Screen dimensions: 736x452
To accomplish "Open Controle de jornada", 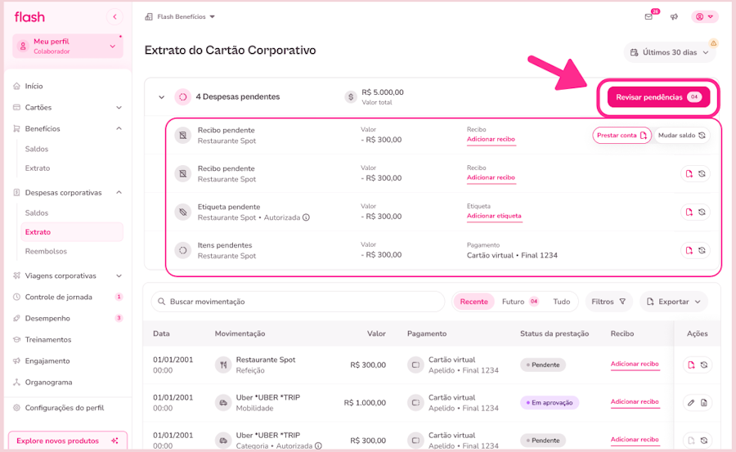I will point(59,297).
